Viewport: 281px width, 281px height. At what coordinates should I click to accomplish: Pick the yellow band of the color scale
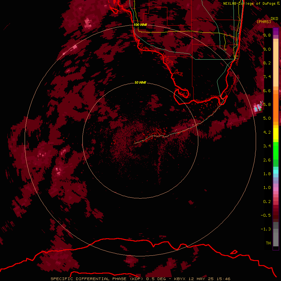click(276, 134)
